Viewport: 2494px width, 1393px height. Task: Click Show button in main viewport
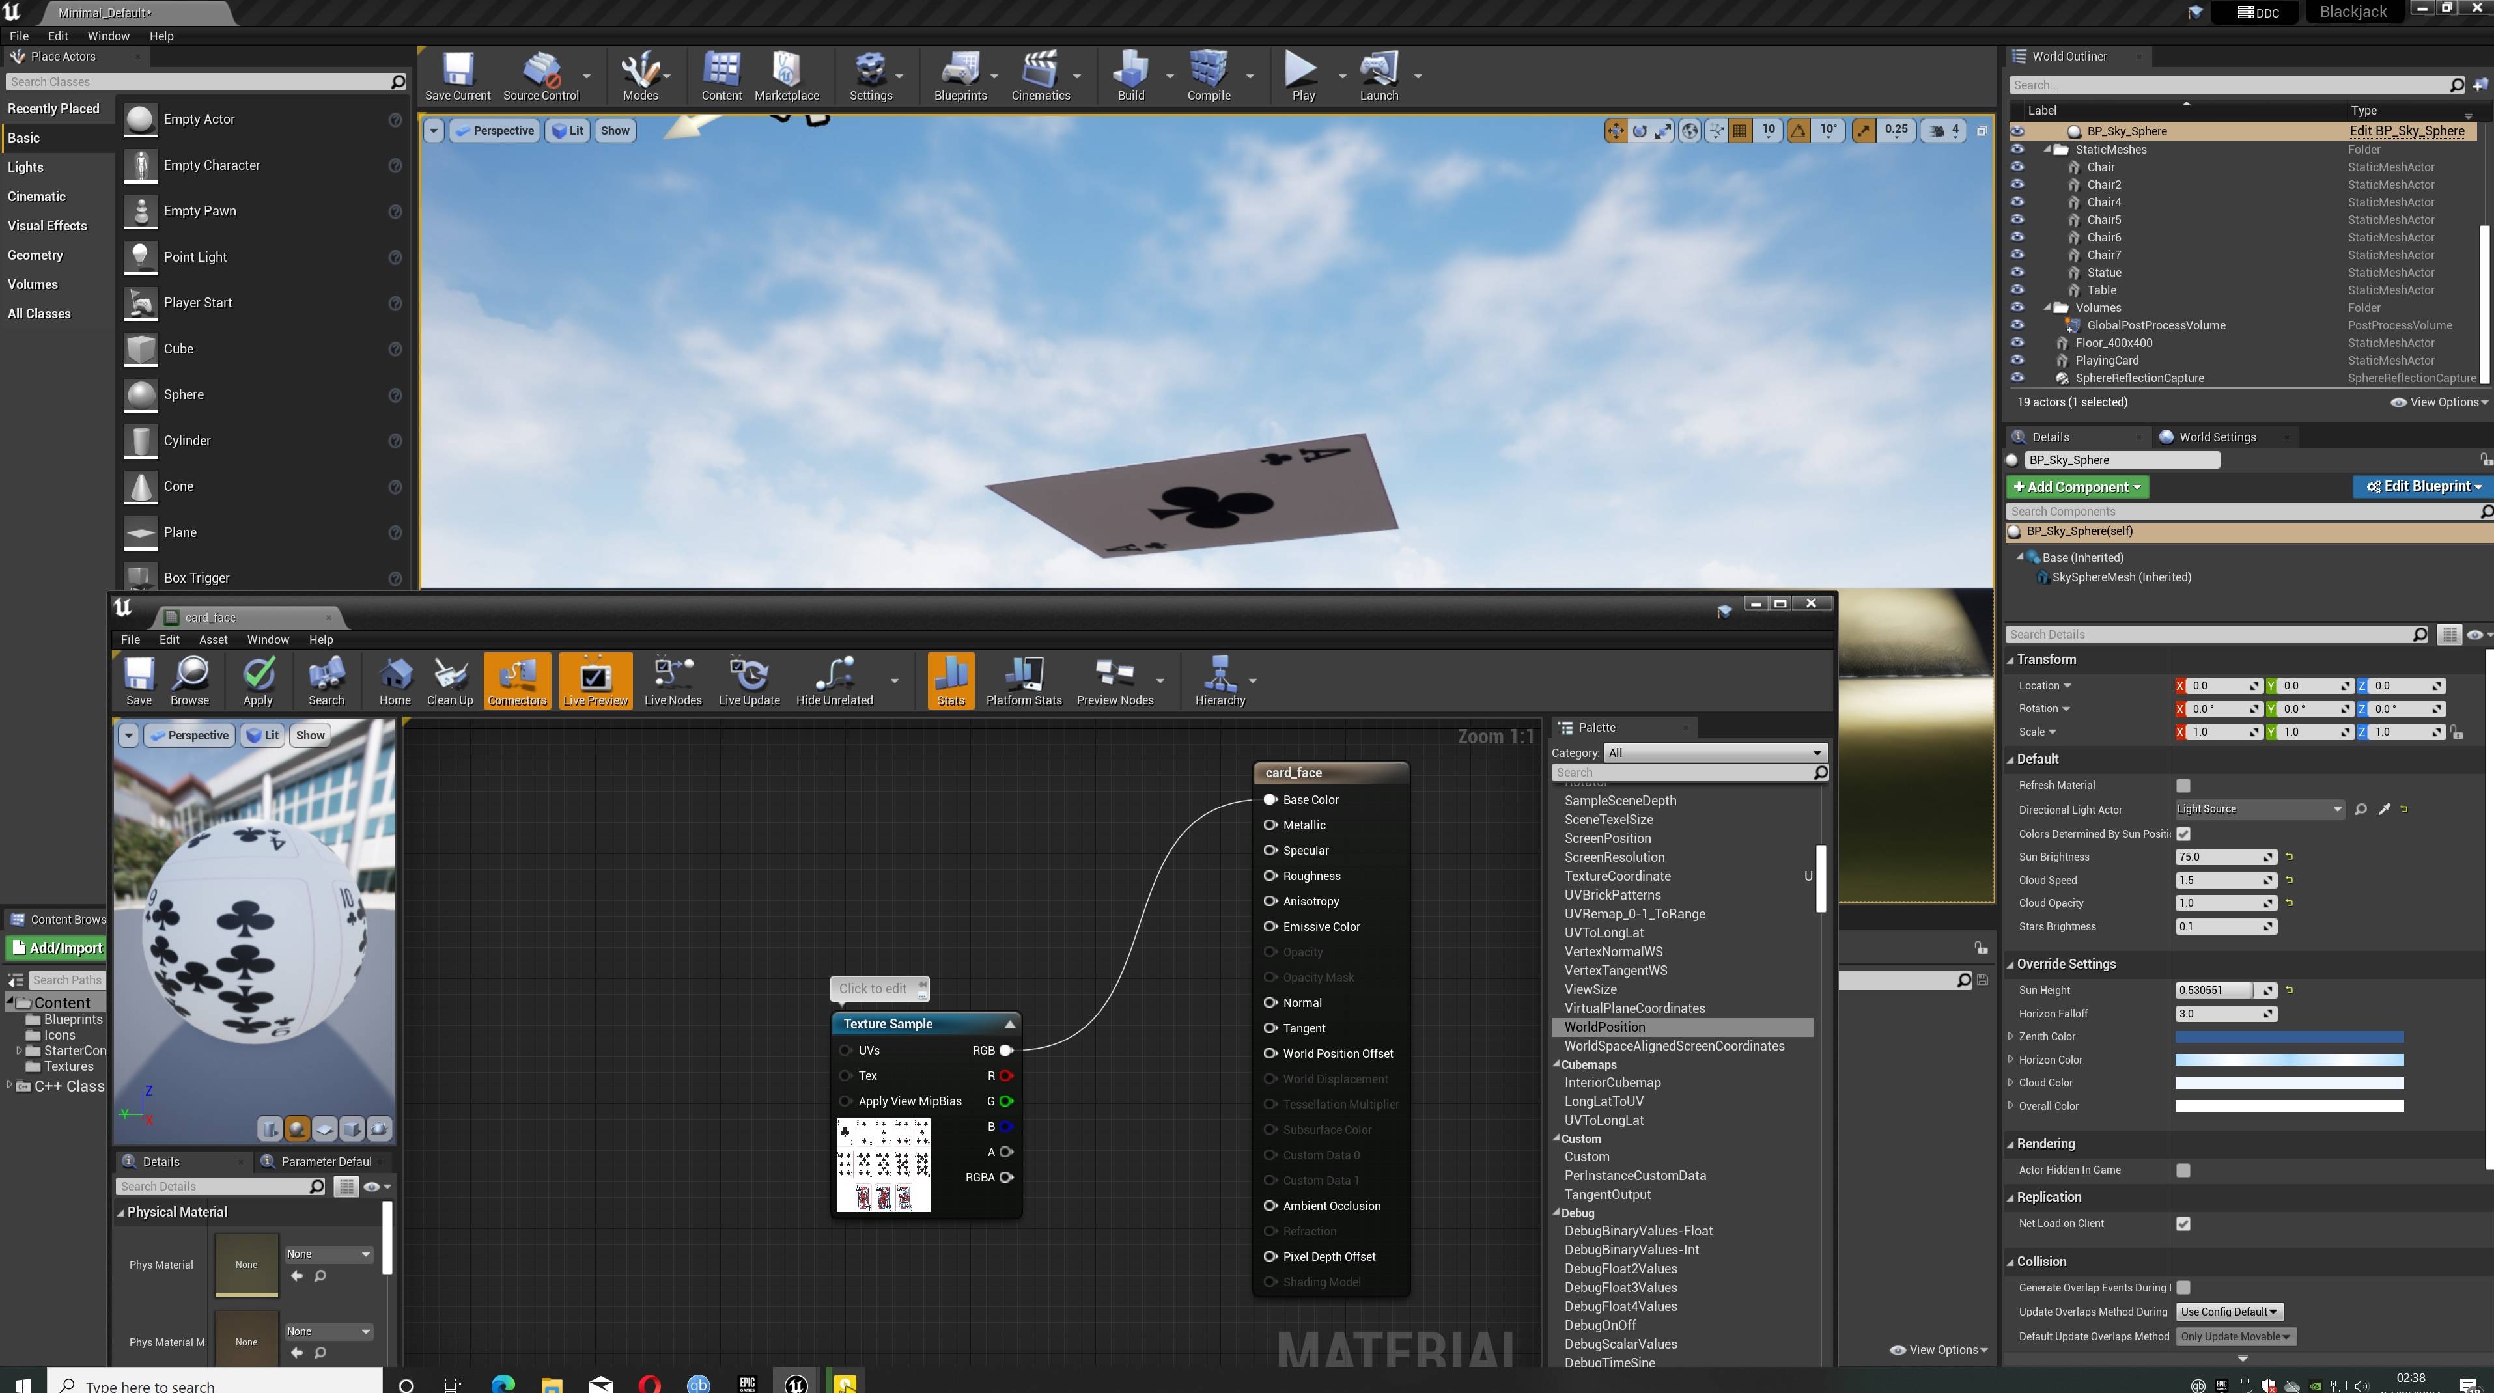click(615, 131)
